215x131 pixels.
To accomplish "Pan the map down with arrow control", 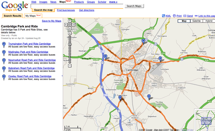I will [70, 28].
